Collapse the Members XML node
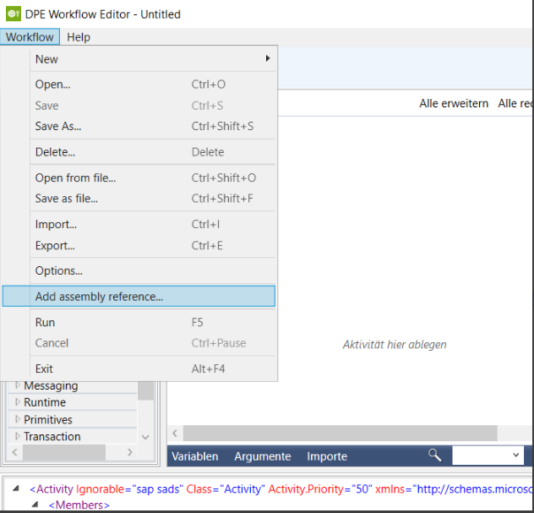This screenshot has height=513, width=534. (x=36, y=505)
